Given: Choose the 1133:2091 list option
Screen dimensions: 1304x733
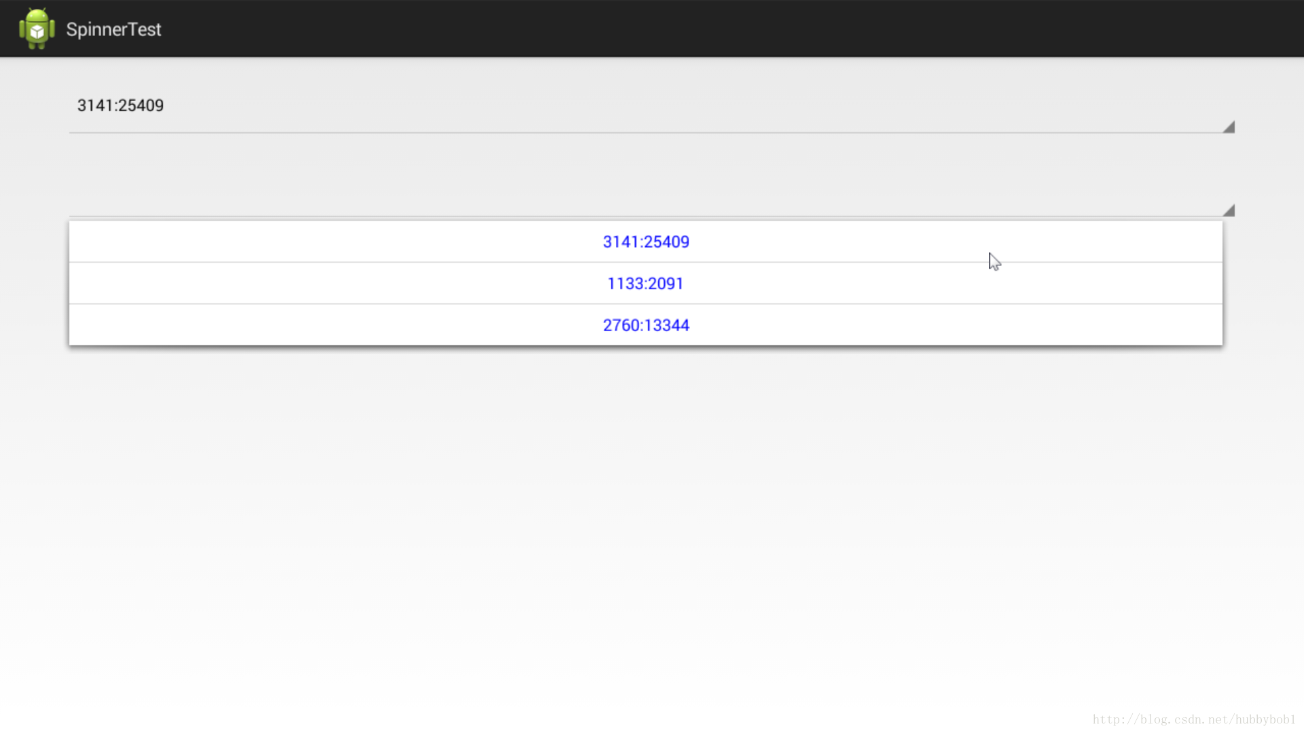Looking at the screenshot, I should 646,283.
